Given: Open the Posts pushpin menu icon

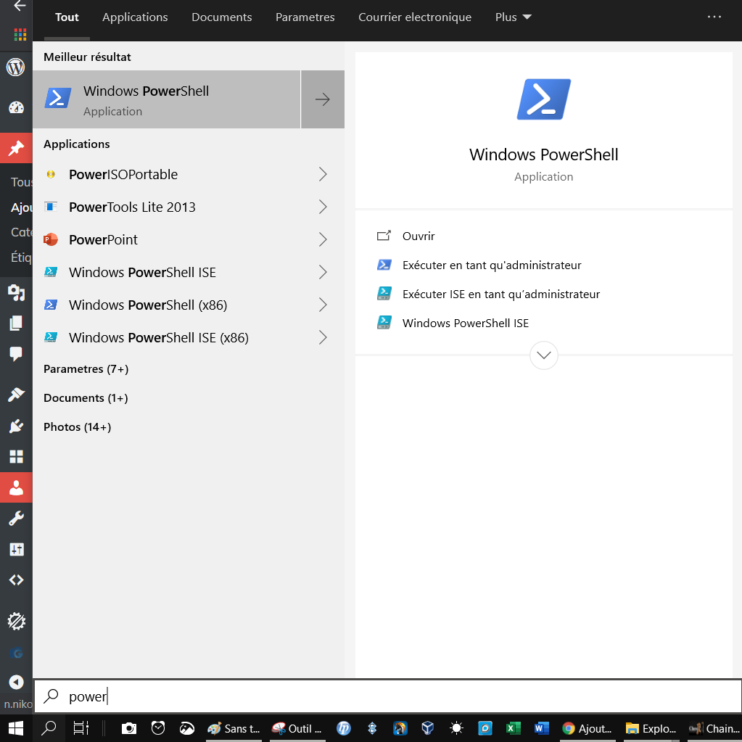Looking at the screenshot, I should pos(16,148).
